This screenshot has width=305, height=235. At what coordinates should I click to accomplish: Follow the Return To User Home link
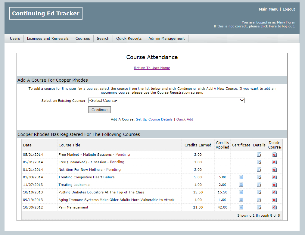coord(152,68)
